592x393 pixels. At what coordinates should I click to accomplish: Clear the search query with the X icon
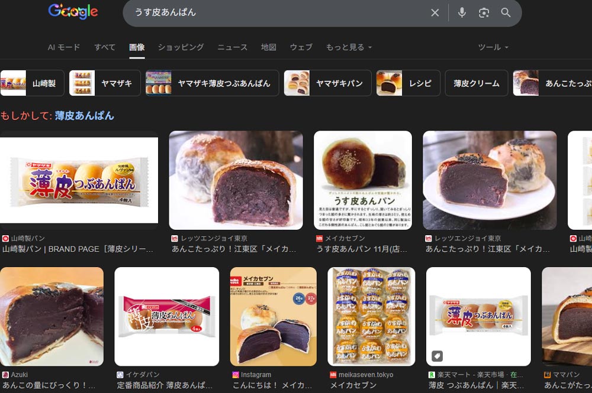click(x=435, y=12)
